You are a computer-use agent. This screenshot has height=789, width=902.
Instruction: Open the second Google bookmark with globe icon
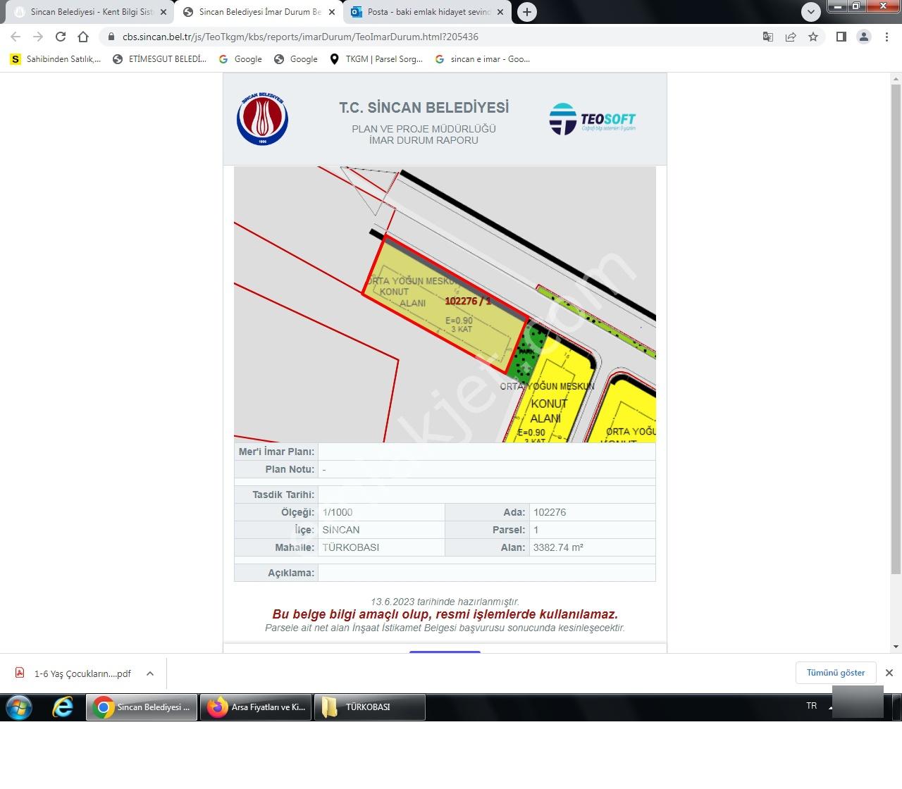[x=296, y=59]
